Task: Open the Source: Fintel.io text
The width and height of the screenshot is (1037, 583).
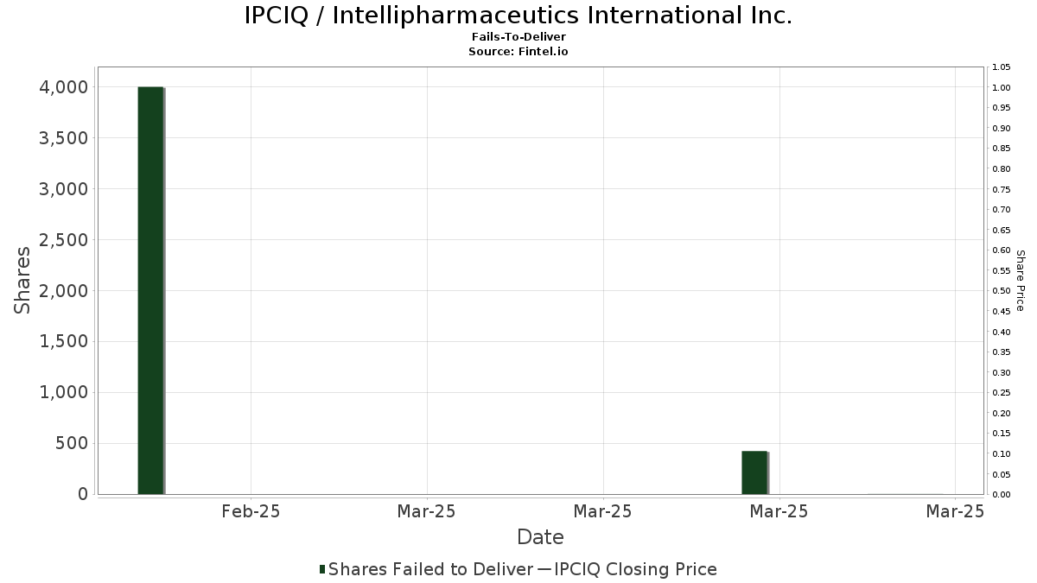Action: (x=518, y=51)
